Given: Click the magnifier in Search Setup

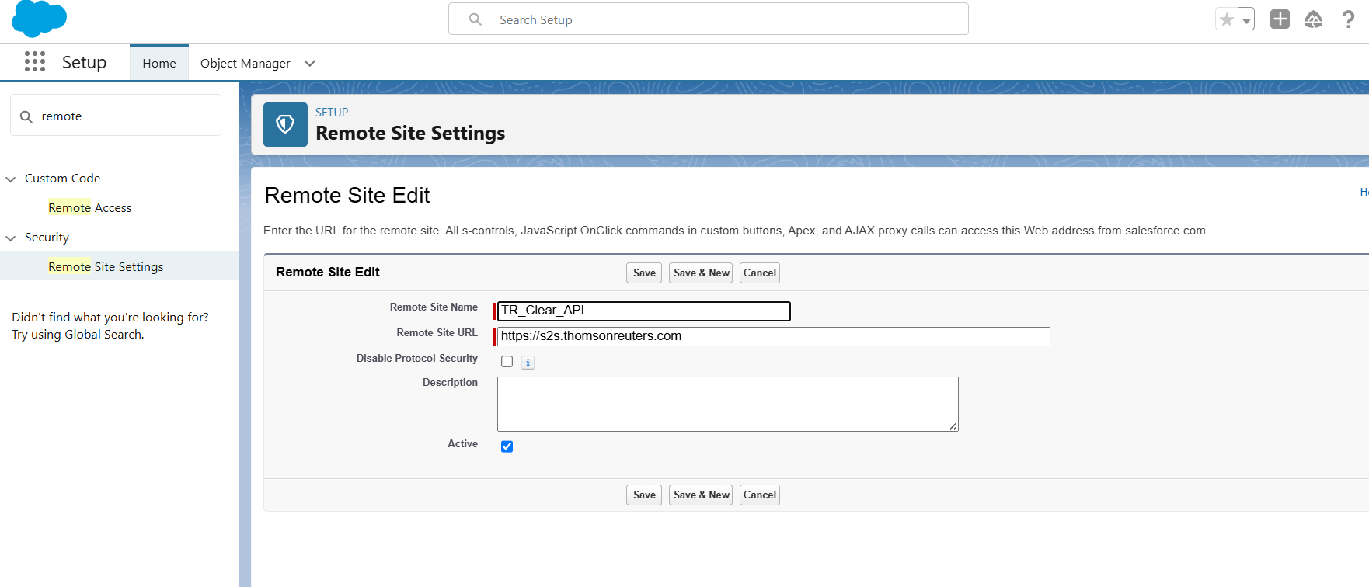Looking at the screenshot, I should coord(475,19).
